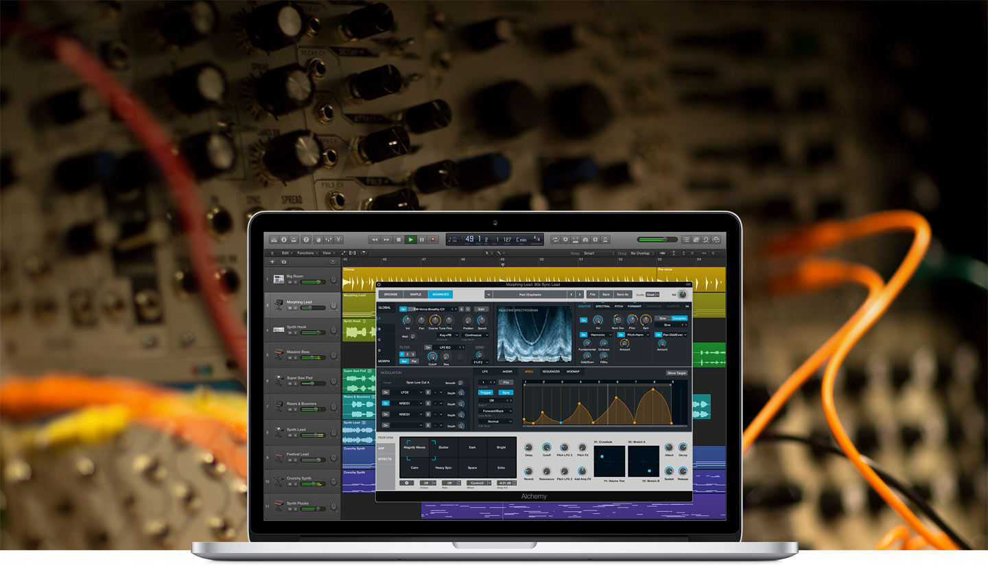Click the Show Target button

(x=676, y=373)
